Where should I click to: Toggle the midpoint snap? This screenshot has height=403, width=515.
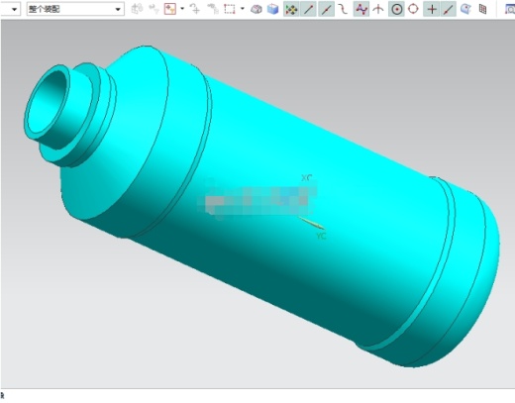point(326,10)
